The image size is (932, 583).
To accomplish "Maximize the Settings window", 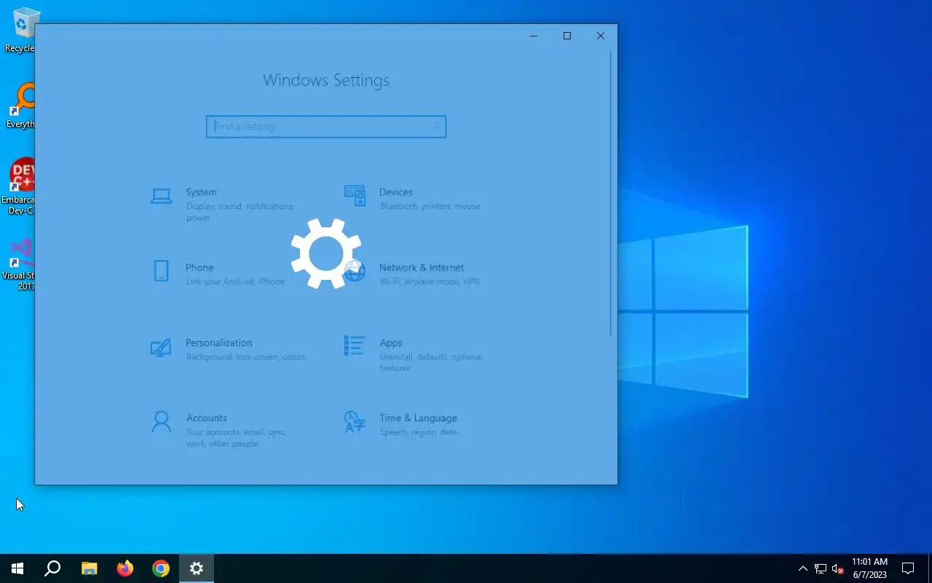I will click(x=567, y=36).
